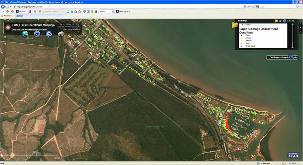303x165 pixels.
Task: Click the large yellow folder beside Live Maps
Action: 235,25
